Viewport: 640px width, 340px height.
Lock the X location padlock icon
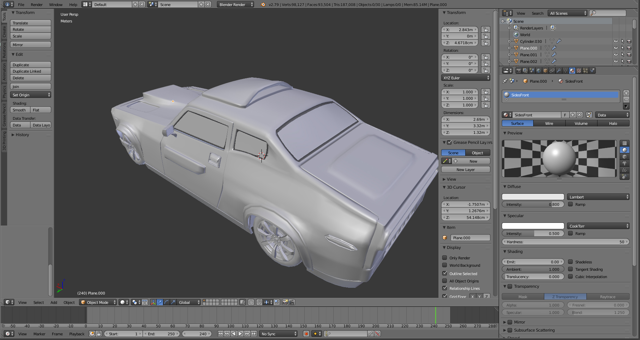coord(485,30)
